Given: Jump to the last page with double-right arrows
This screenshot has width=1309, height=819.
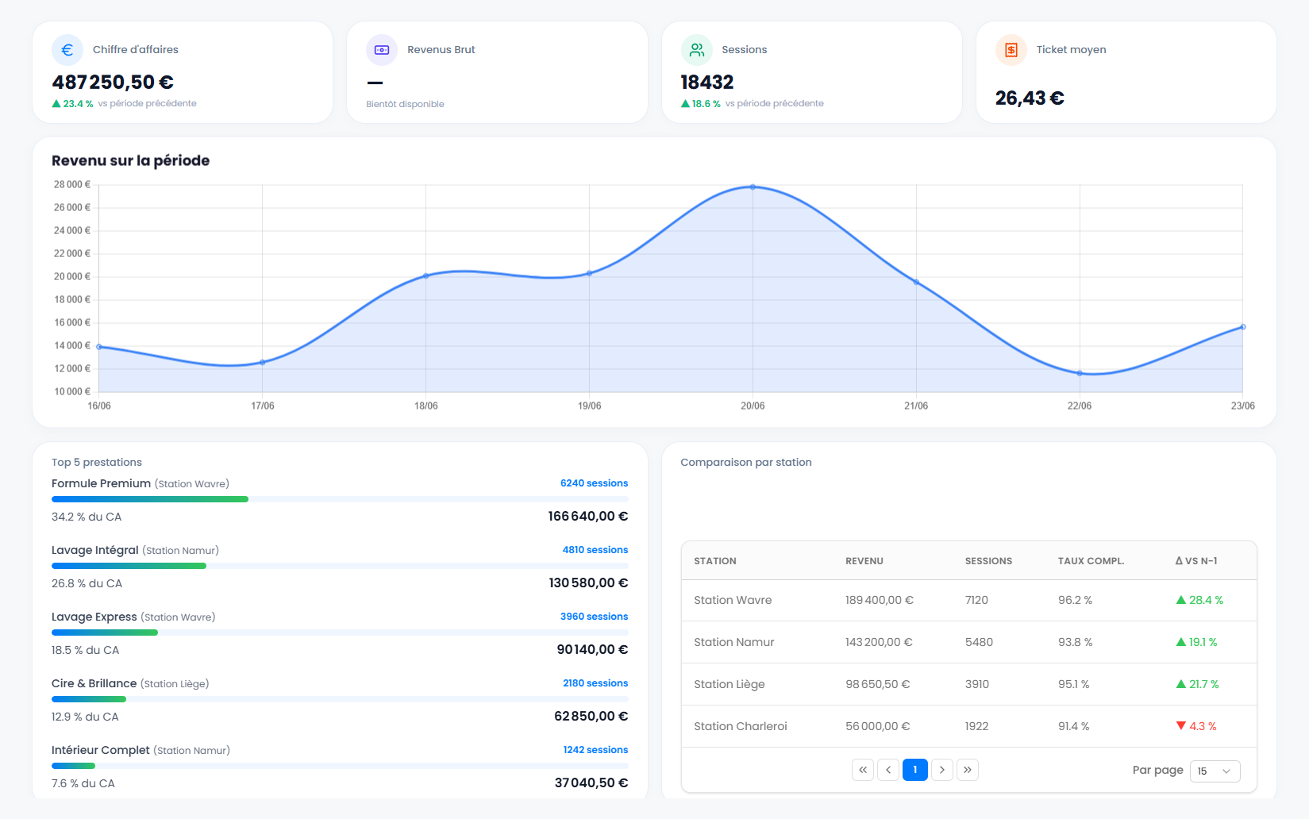Looking at the screenshot, I should pos(968,770).
